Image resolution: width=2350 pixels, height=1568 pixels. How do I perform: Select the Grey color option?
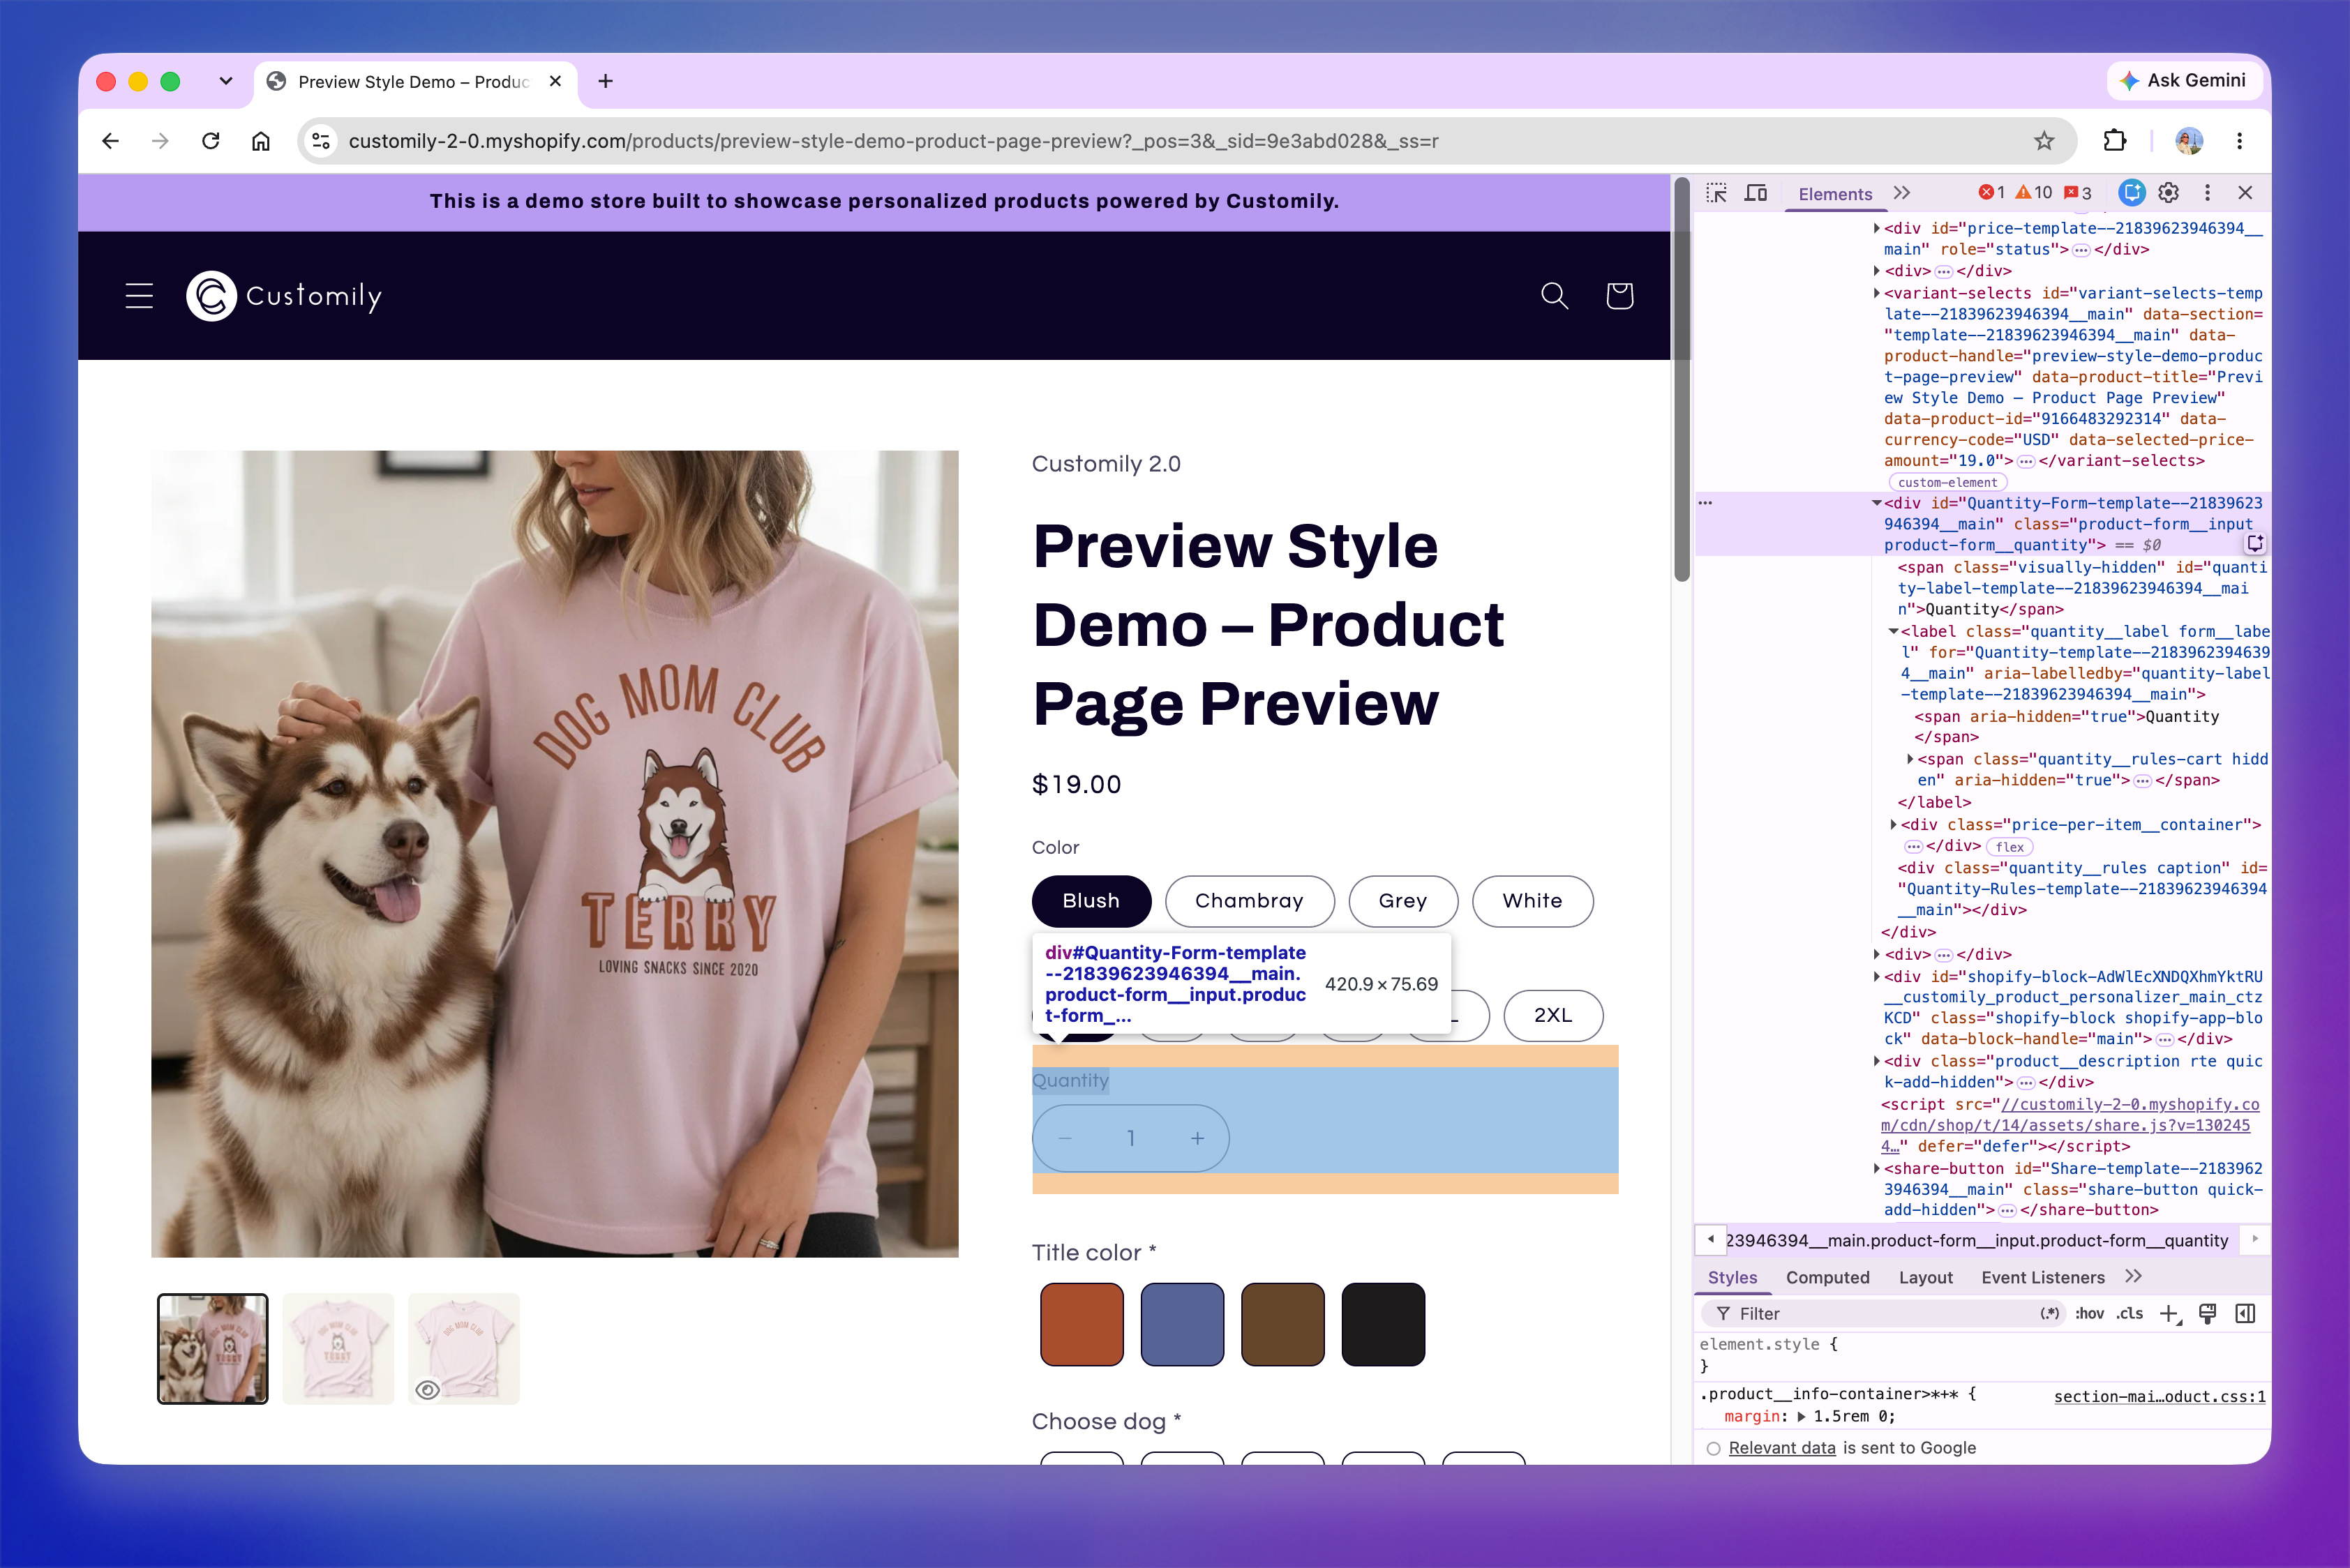[x=1402, y=901]
